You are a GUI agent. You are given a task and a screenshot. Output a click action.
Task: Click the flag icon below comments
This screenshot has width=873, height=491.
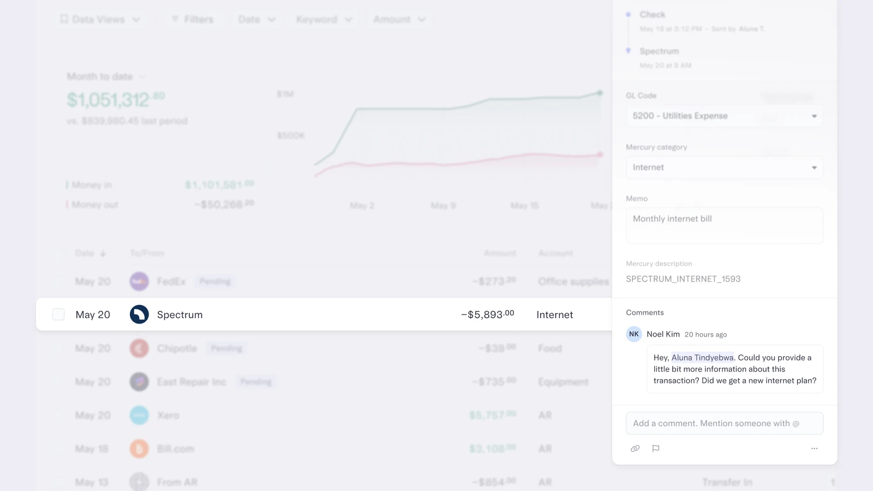click(656, 448)
